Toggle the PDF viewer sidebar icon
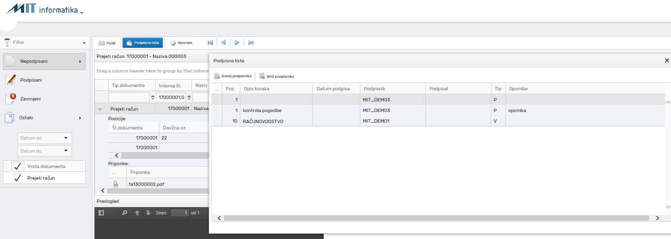 pos(101,213)
